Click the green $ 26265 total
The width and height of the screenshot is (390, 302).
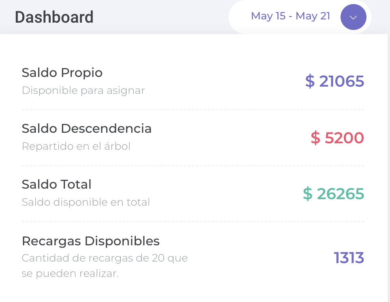pyautogui.click(x=334, y=194)
